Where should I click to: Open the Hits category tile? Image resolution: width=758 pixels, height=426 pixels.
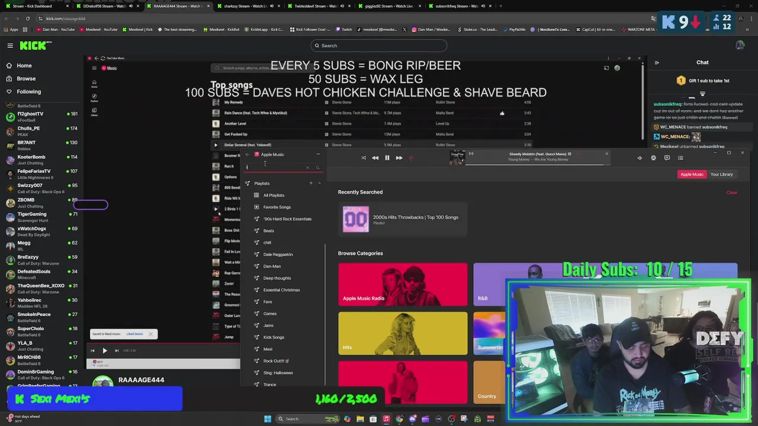pos(403,333)
